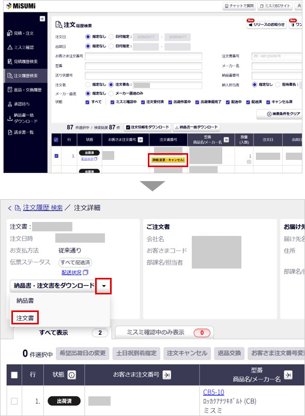Open リリースのお知らせ button
The width and height of the screenshot is (305, 416).
point(267,24)
